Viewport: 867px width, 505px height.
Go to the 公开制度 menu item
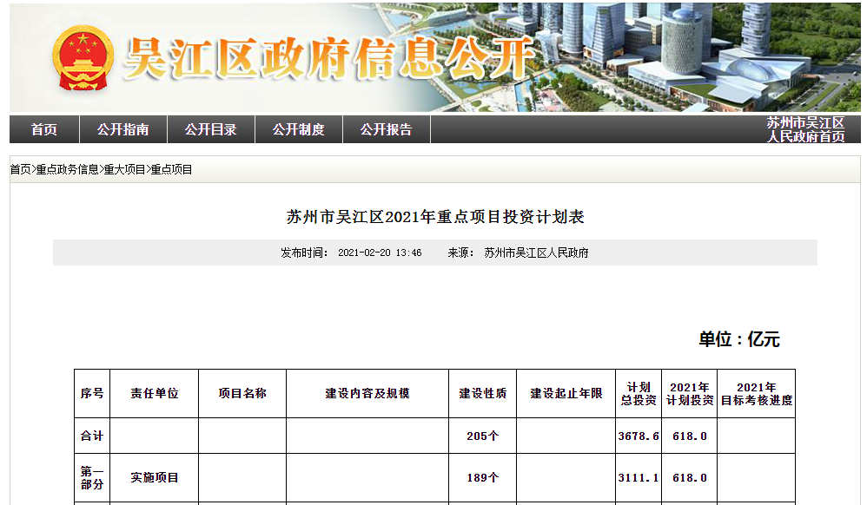point(298,129)
